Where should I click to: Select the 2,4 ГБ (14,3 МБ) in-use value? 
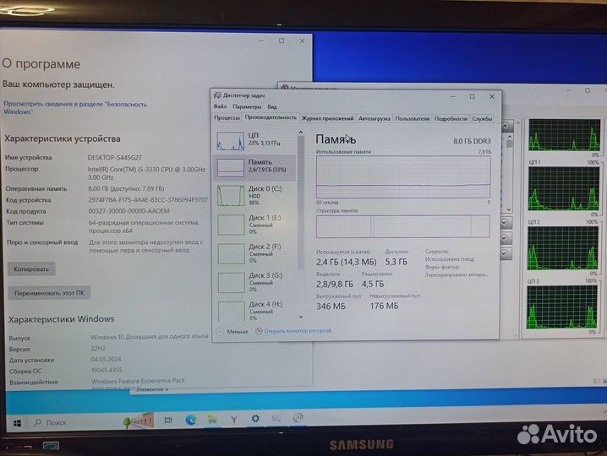click(346, 262)
